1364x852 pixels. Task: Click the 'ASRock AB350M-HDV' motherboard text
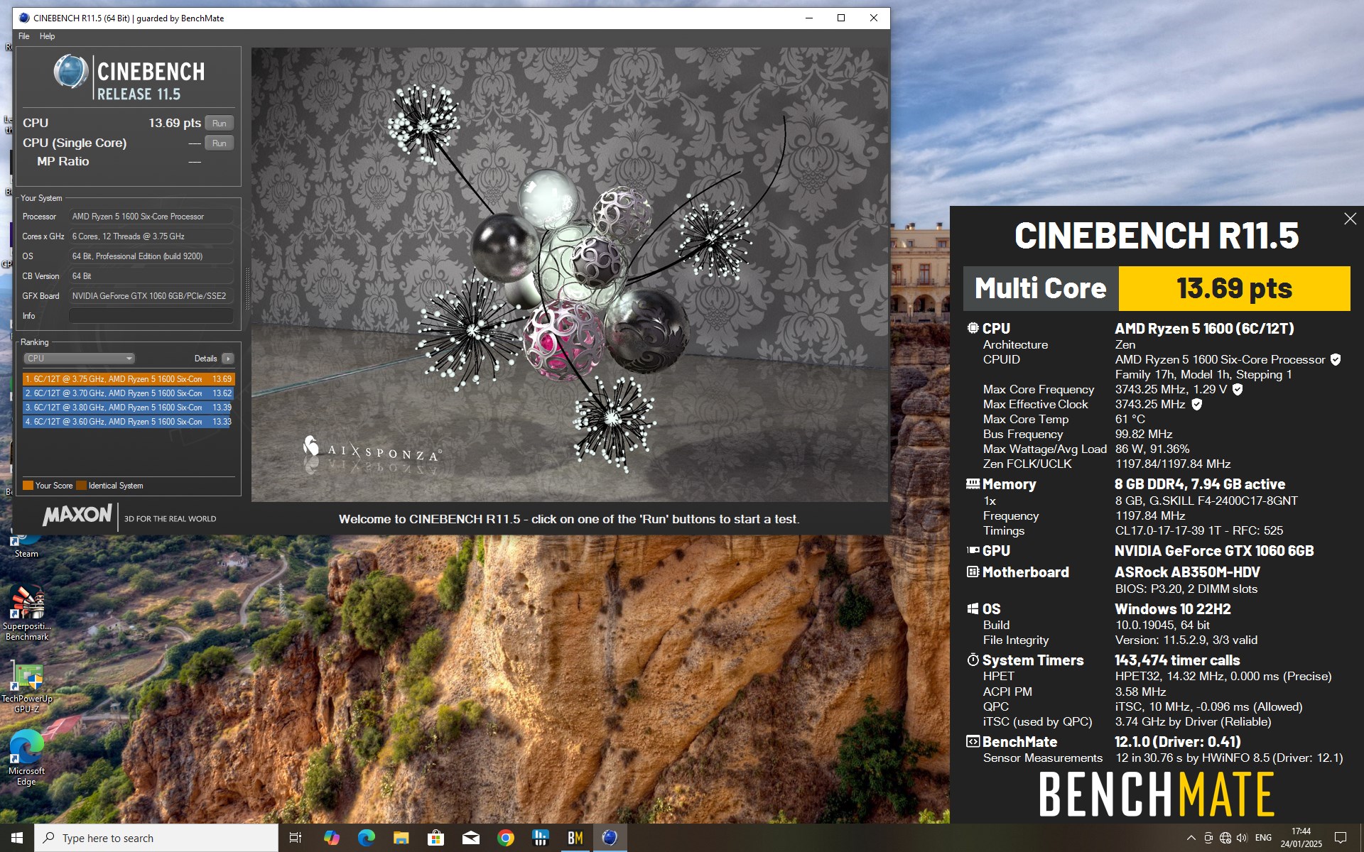[1187, 572]
